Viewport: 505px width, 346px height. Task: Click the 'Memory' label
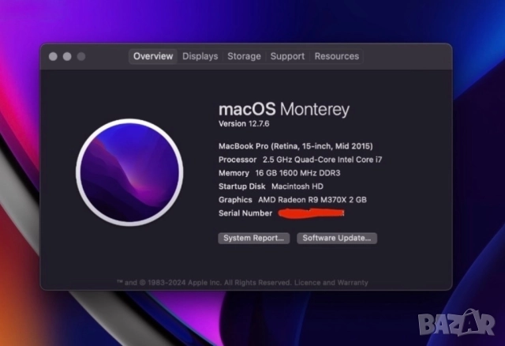click(x=234, y=173)
